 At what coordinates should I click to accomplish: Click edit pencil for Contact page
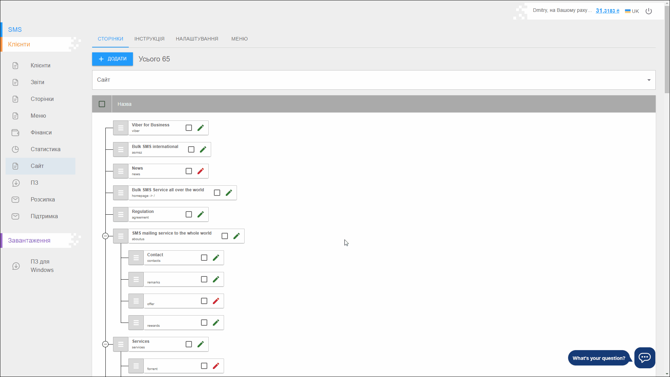pos(216,258)
